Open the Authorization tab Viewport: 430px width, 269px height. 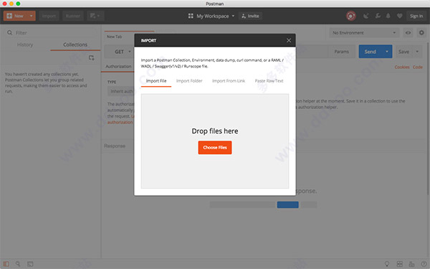pos(118,67)
